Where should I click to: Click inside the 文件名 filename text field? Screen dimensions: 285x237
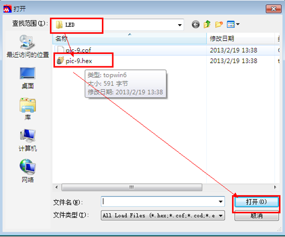[159, 202]
